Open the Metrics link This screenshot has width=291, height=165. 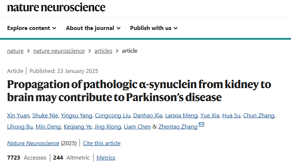[106, 158]
